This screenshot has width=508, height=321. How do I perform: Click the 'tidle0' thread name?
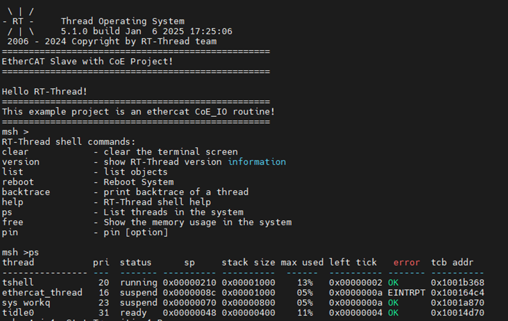click(x=18, y=313)
